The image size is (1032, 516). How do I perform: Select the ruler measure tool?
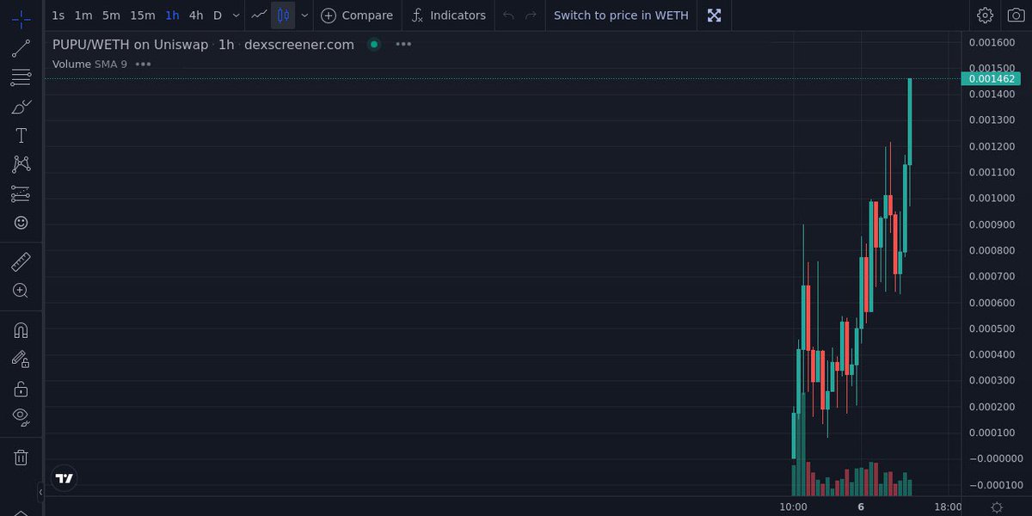click(21, 261)
